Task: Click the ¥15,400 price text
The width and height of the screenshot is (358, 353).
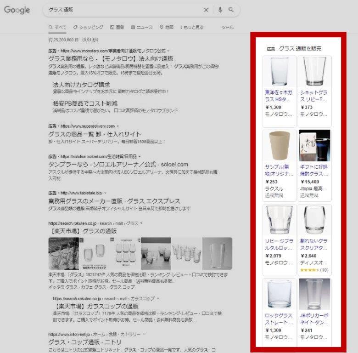Action: [310, 182]
